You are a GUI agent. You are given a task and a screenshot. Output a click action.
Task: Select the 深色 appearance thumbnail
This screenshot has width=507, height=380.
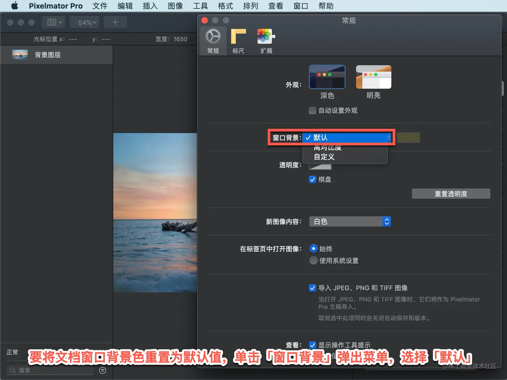tap(327, 77)
